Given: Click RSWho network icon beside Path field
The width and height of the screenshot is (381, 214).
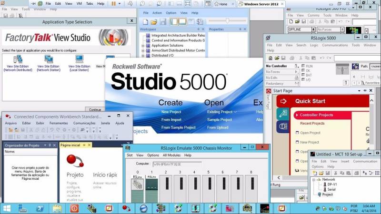Looking at the screenshot, I should [355, 66].
